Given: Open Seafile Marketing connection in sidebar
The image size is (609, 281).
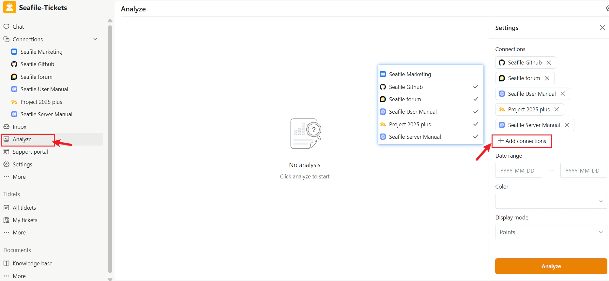Looking at the screenshot, I should point(41,52).
